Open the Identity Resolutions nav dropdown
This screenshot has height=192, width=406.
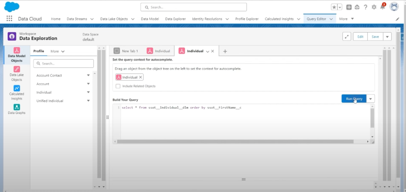click(227, 19)
